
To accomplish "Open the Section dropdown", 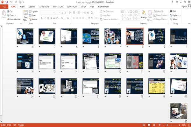I will [34, 19].
